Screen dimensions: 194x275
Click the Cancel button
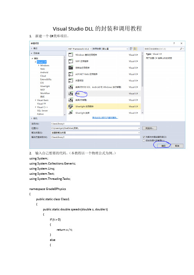point(177,146)
